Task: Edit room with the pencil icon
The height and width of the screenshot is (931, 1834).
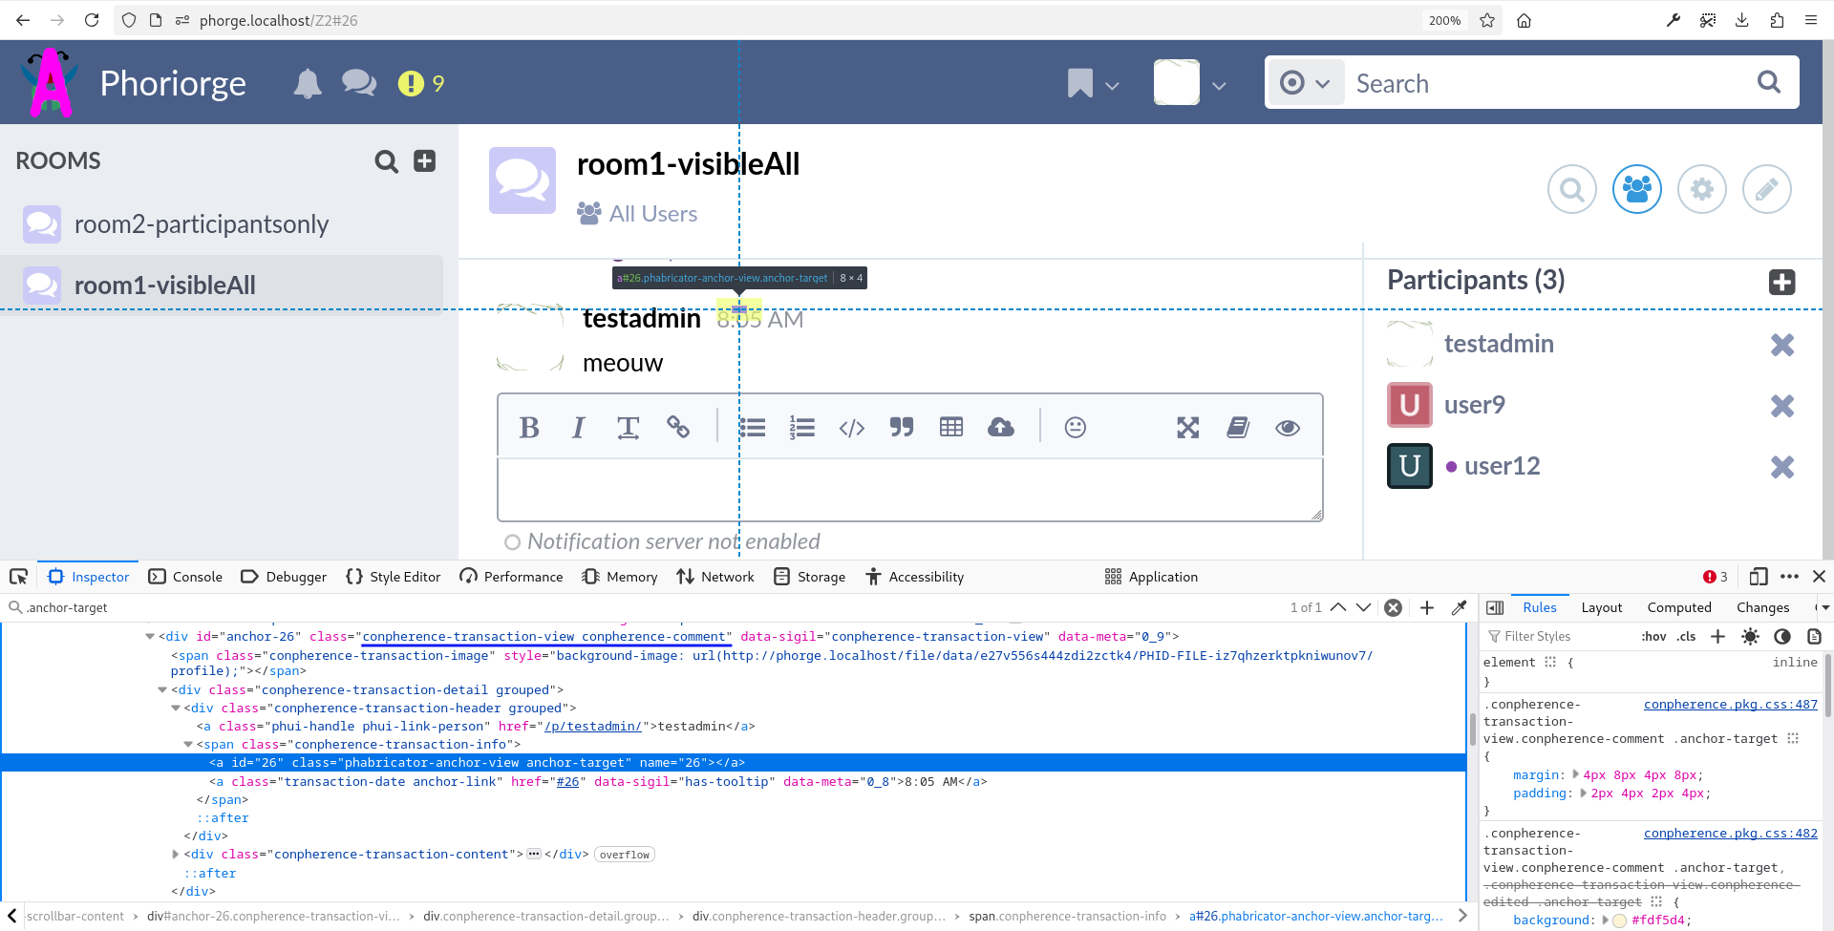Action: pos(1766,189)
